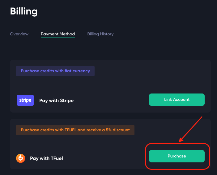Click the purple Stripe logo icon

tap(25, 100)
